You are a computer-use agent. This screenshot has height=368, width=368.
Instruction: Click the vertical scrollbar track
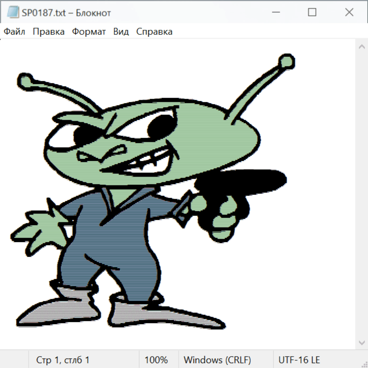pyautogui.click(x=361, y=194)
